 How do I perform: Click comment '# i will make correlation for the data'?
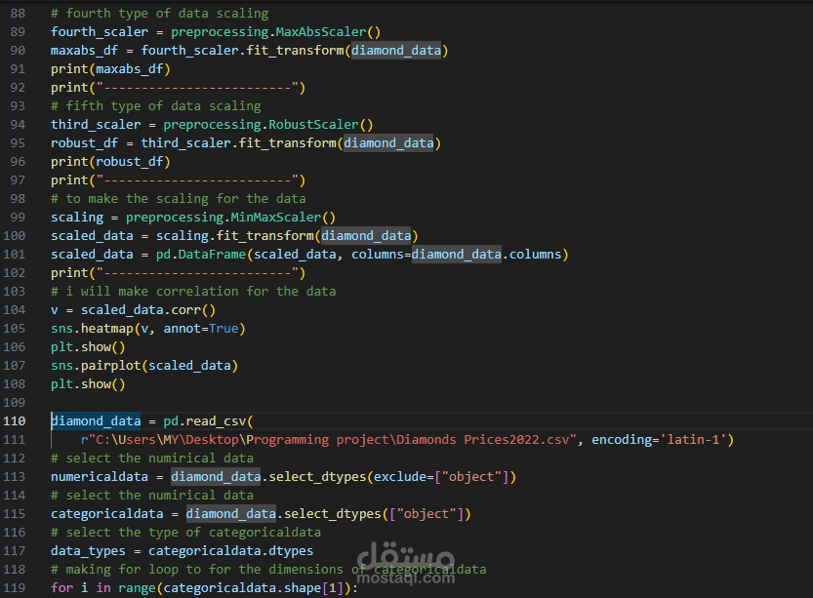pos(193,292)
